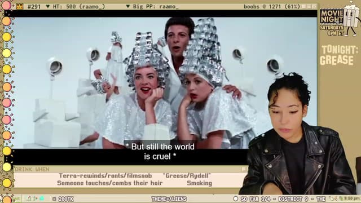
Task: Click the 'SO FAR 3/4' ticker text
Action: 256,199
